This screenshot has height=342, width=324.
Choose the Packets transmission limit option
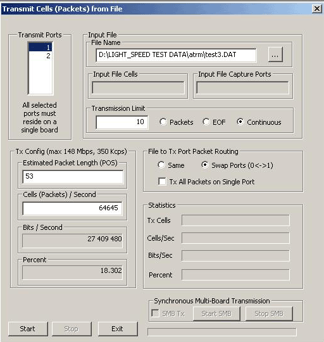(176, 122)
